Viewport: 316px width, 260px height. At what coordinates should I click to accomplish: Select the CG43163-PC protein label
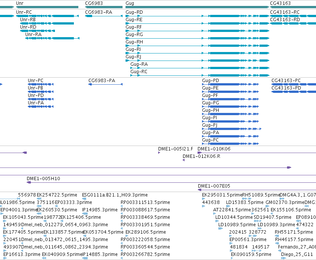tap(286, 81)
